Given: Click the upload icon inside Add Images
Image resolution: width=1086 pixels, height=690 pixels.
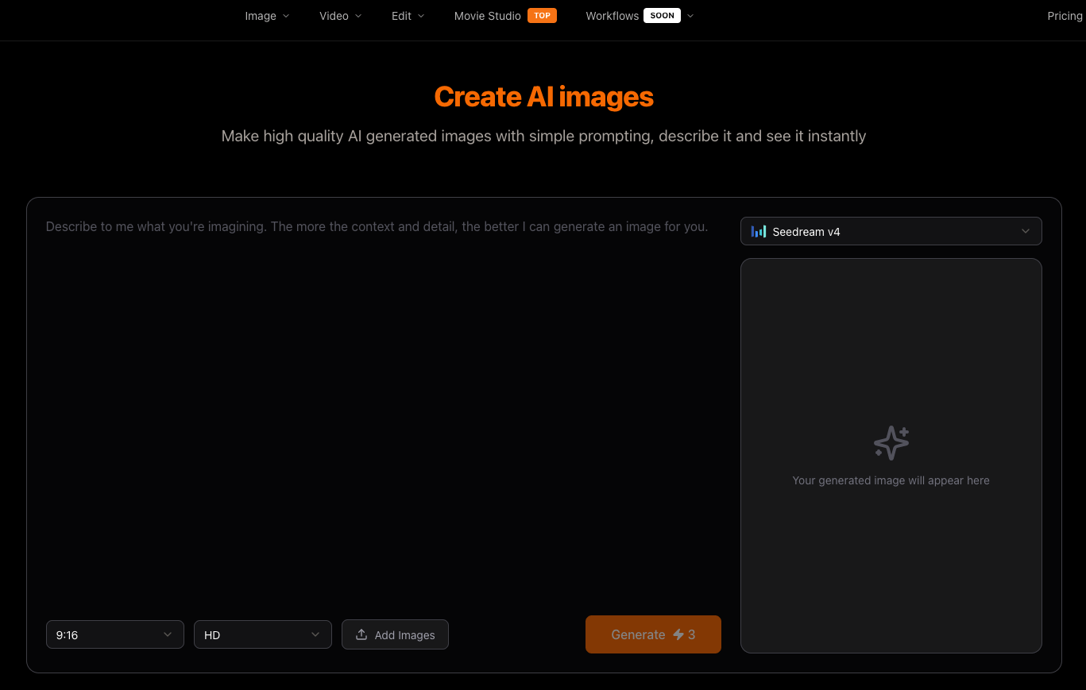Looking at the screenshot, I should [x=360, y=634].
